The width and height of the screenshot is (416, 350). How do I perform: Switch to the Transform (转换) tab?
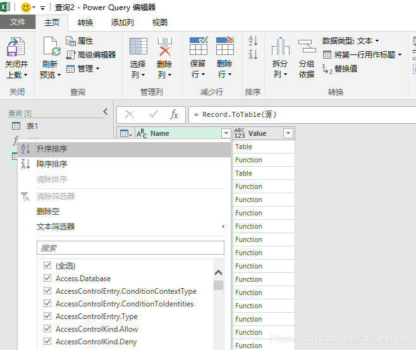(85, 23)
